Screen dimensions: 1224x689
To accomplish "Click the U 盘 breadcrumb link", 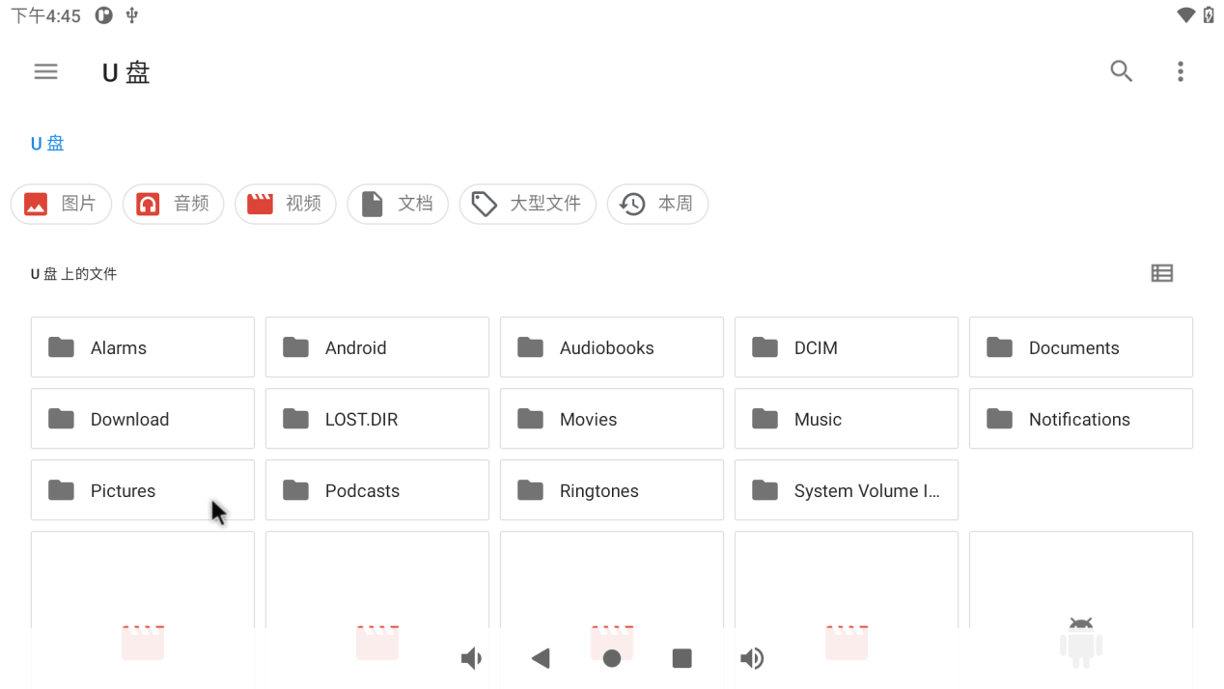I will [x=47, y=144].
